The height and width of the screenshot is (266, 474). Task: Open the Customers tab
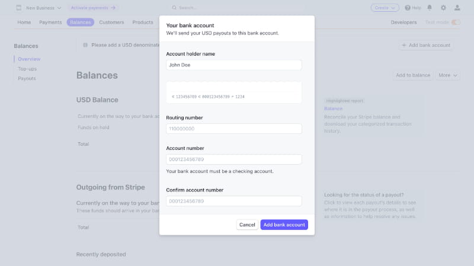click(111, 22)
